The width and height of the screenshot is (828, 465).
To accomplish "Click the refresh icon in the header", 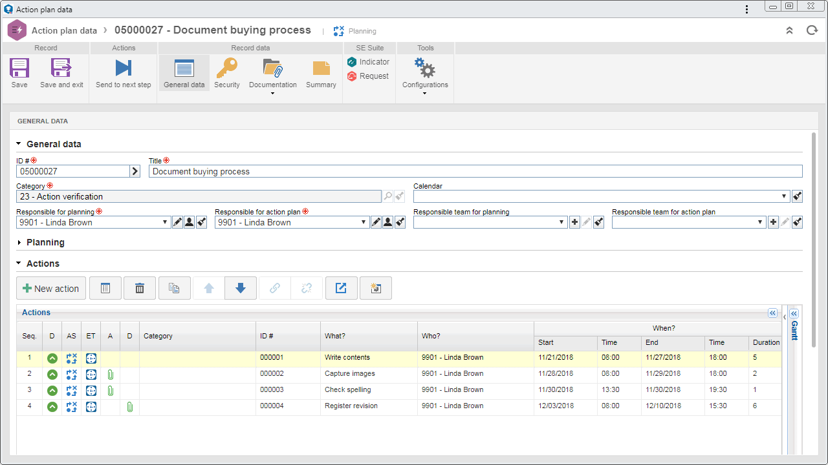I will coord(812,30).
